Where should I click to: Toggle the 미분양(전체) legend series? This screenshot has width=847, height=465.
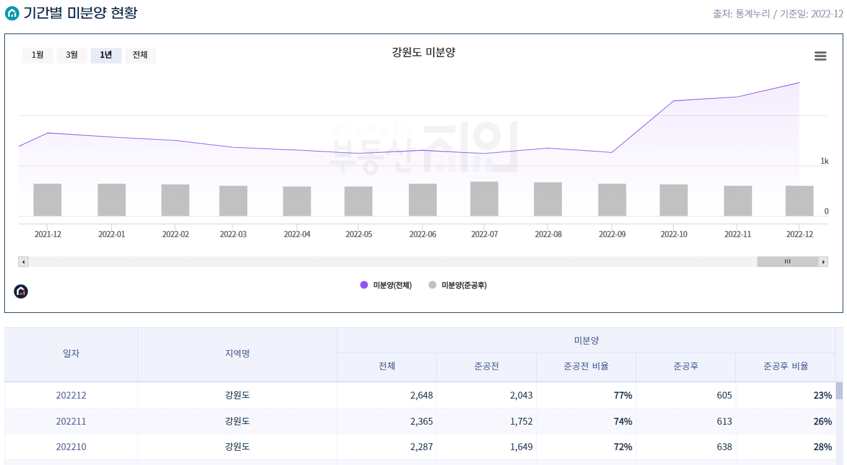[x=386, y=285]
